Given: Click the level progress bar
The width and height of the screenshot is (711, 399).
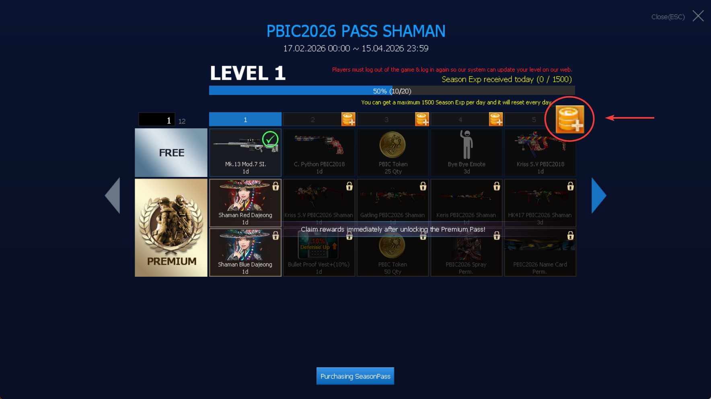Looking at the screenshot, I should [x=392, y=91].
